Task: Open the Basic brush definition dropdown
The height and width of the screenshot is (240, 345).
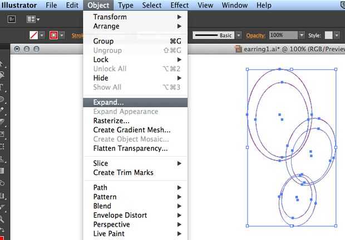Action: pyautogui.click(x=239, y=35)
